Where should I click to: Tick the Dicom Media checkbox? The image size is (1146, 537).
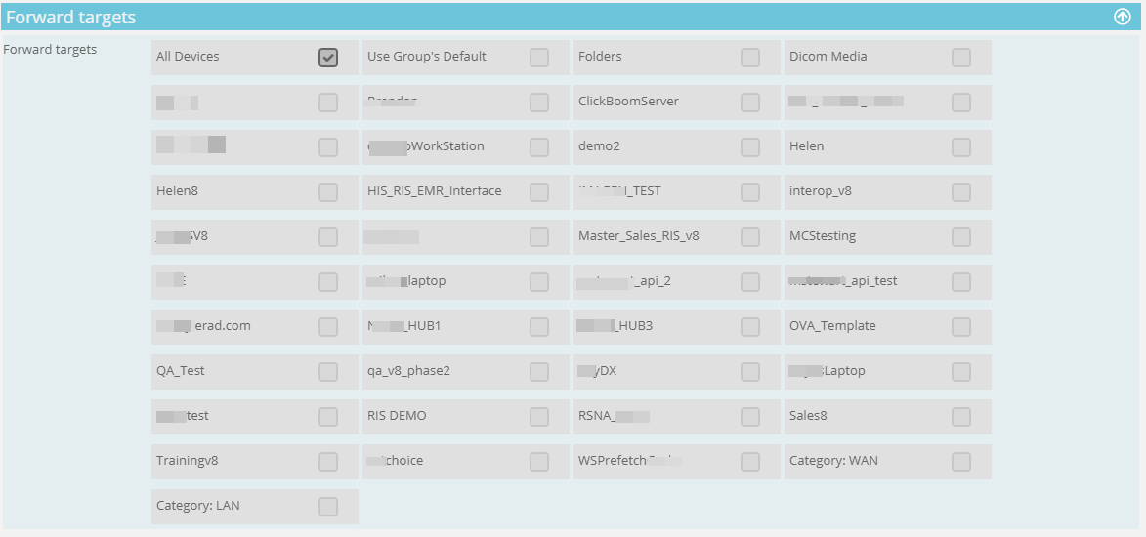(961, 58)
